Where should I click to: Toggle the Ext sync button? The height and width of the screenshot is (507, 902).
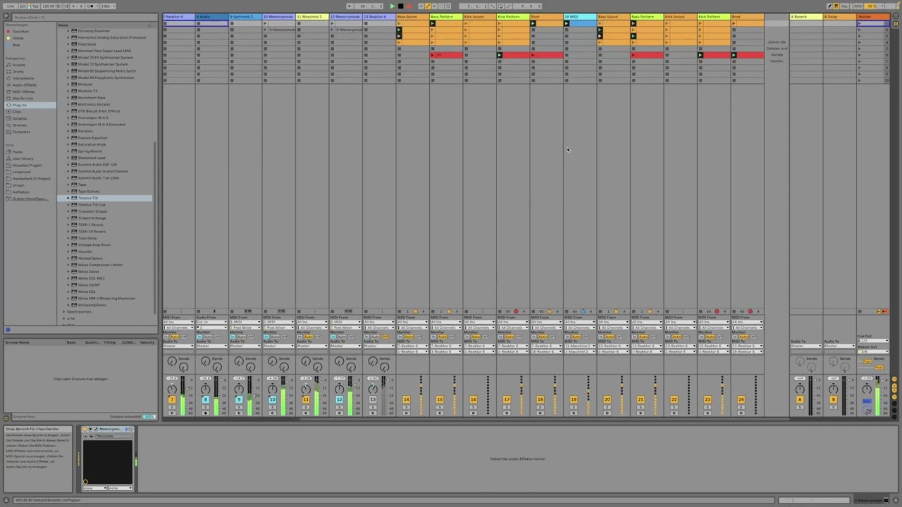[23, 6]
